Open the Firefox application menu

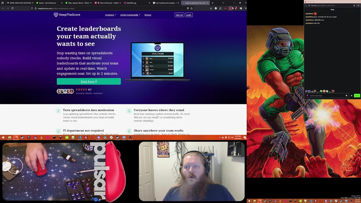click(245, 8)
